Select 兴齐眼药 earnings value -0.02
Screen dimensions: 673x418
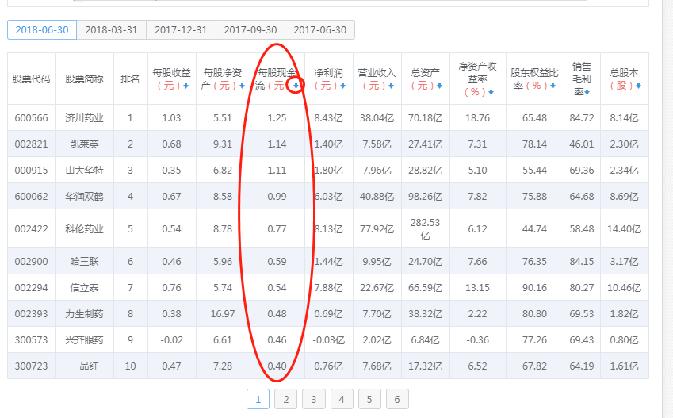(x=172, y=339)
